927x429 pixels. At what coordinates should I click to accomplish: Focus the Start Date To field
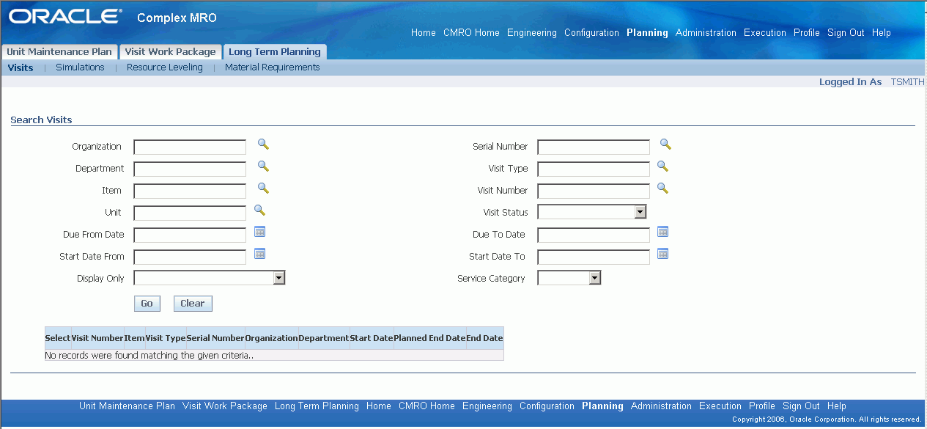coord(594,257)
